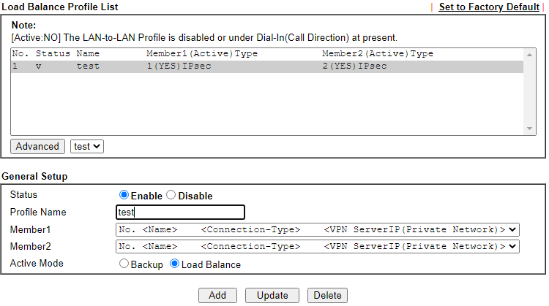The height and width of the screenshot is (306, 549).
Task: Click the profile list scrollbar track
Action: 530,91
